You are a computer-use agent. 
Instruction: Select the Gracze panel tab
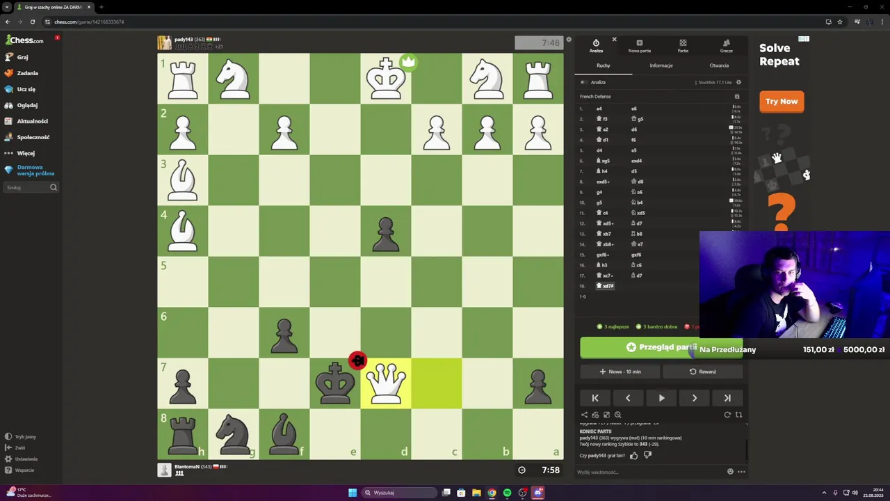point(727,46)
